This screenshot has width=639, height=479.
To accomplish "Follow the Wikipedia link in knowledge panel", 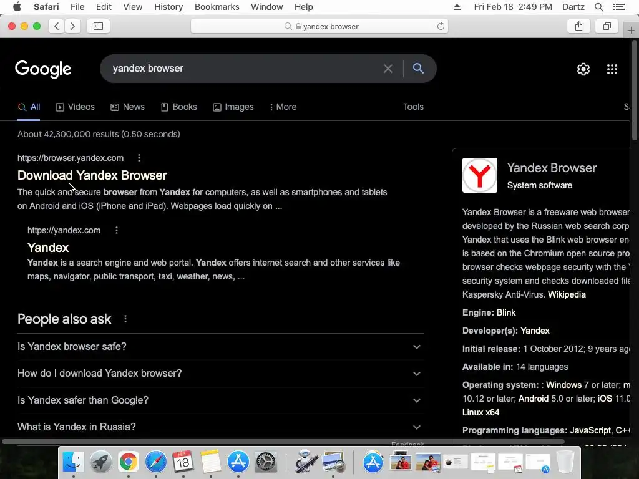I will tap(567, 294).
